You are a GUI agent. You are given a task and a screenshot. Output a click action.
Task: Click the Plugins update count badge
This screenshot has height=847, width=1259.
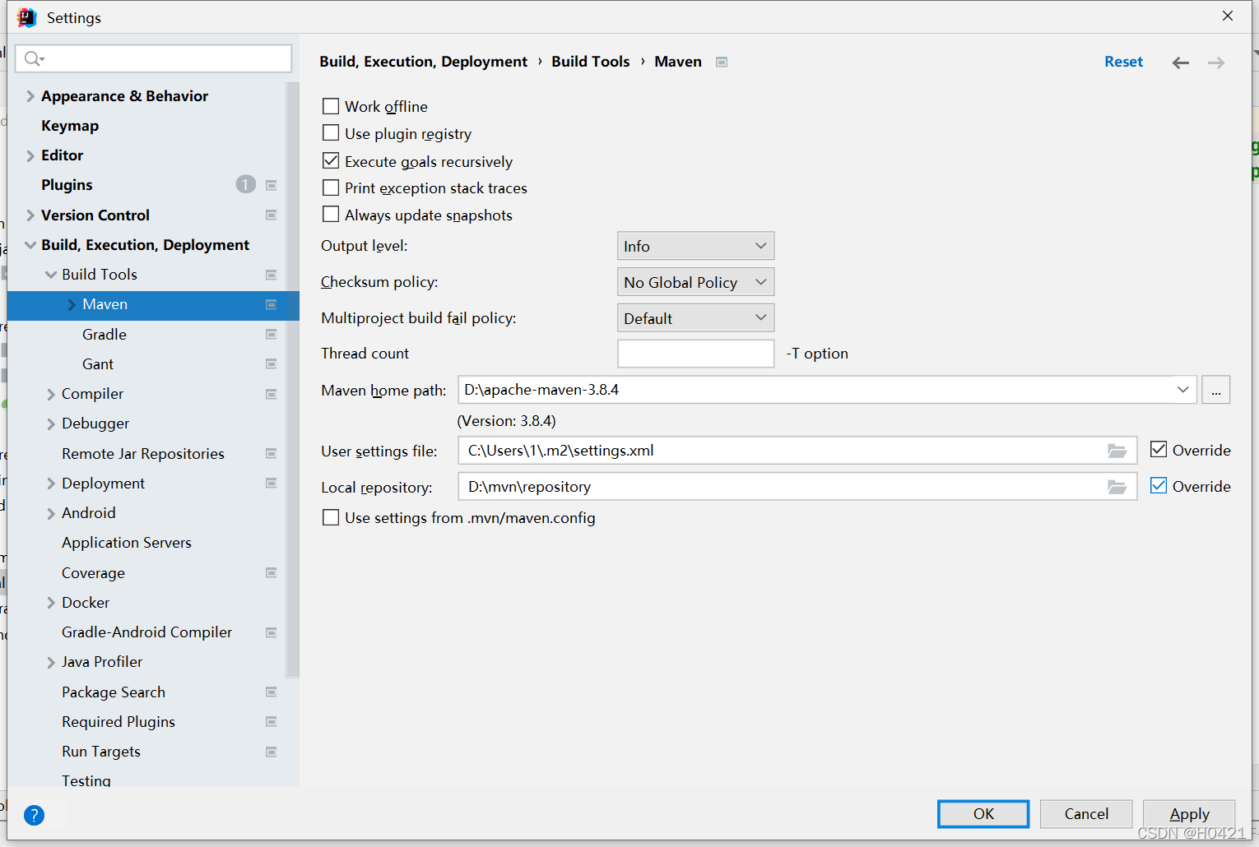coord(245,184)
